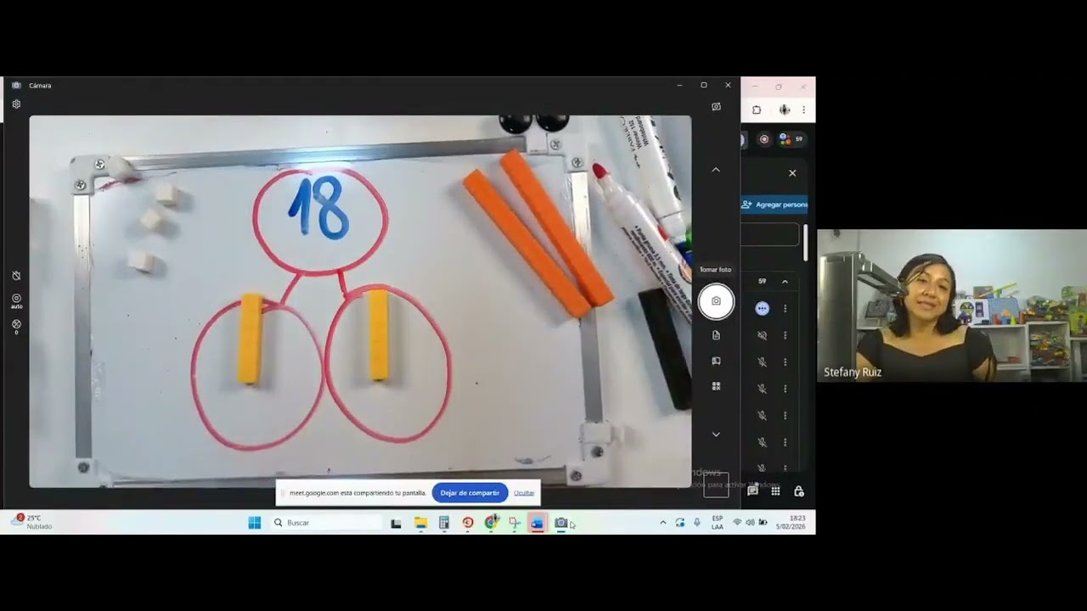
Task: Open Chrome three-dot menu
Action: pyautogui.click(x=803, y=109)
